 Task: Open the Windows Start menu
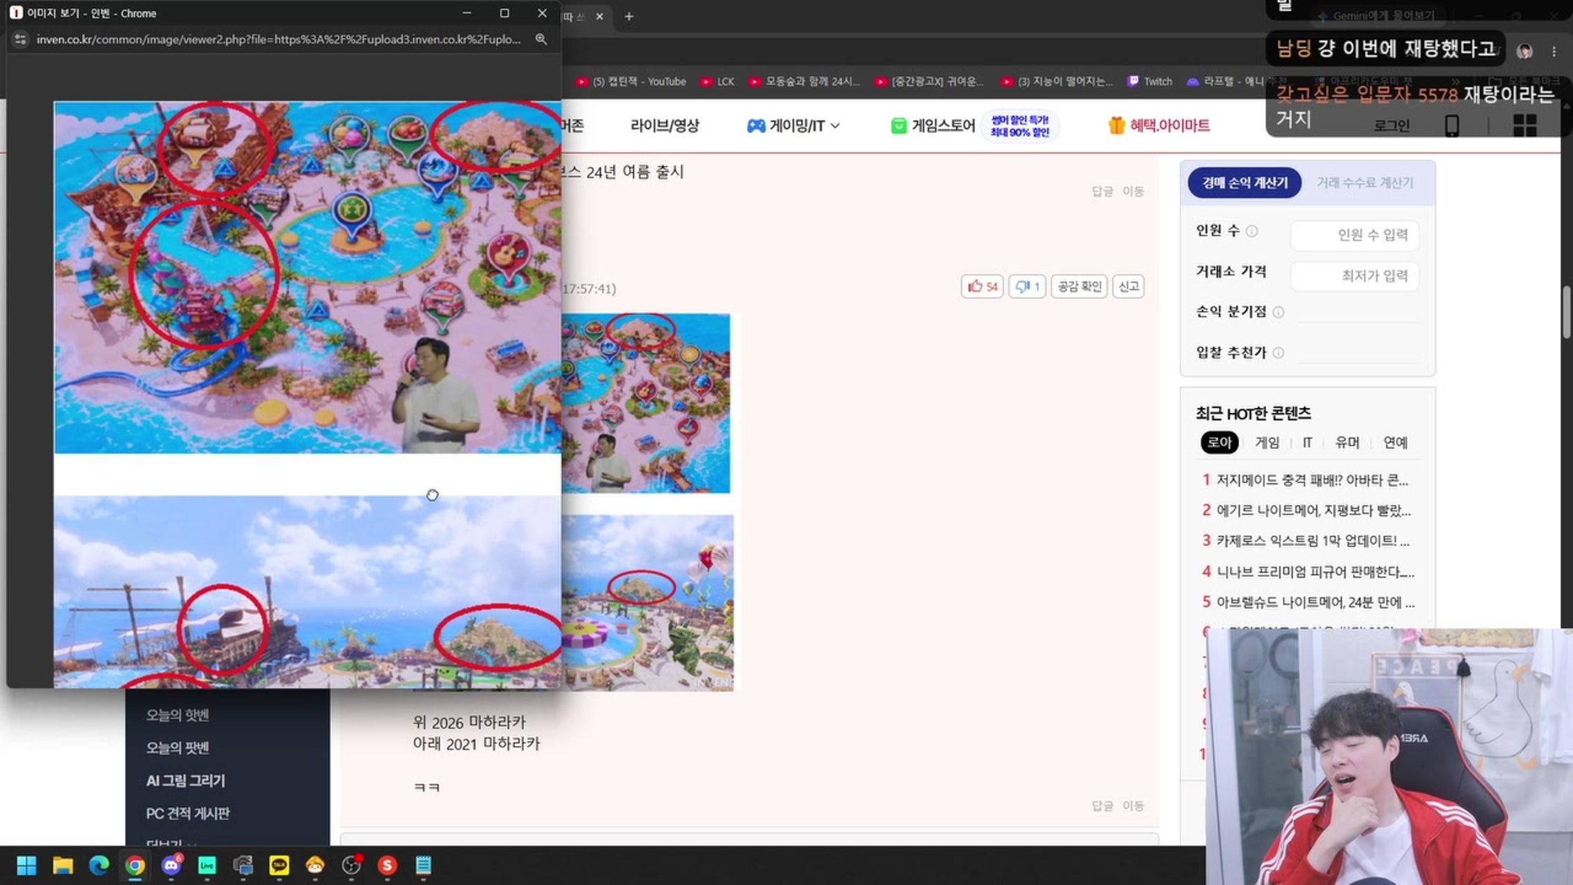pos(26,865)
